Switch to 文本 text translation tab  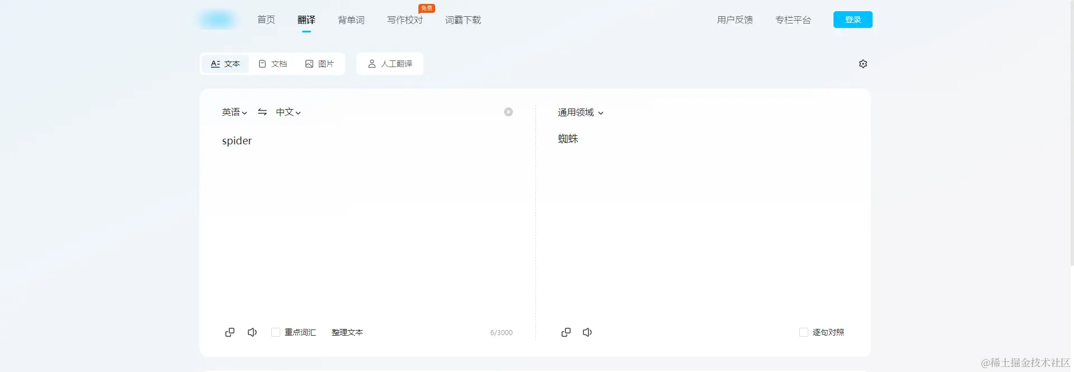click(225, 64)
